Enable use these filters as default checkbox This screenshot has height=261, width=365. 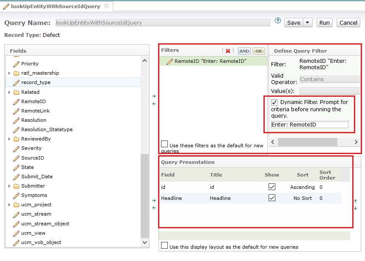point(164,144)
